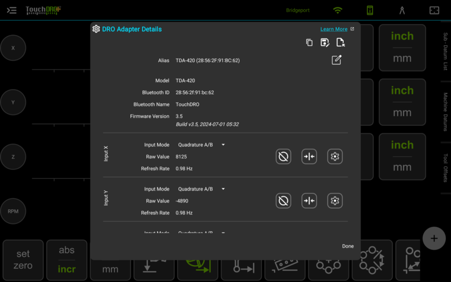Save adapter settings with the disk-pencil icon

[325, 43]
